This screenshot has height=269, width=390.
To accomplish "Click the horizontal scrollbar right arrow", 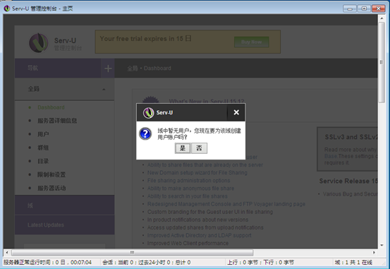I will [x=374, y=253].
